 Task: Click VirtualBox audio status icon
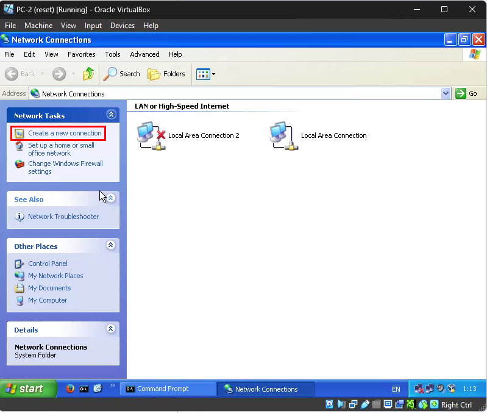tap(341, 404)
